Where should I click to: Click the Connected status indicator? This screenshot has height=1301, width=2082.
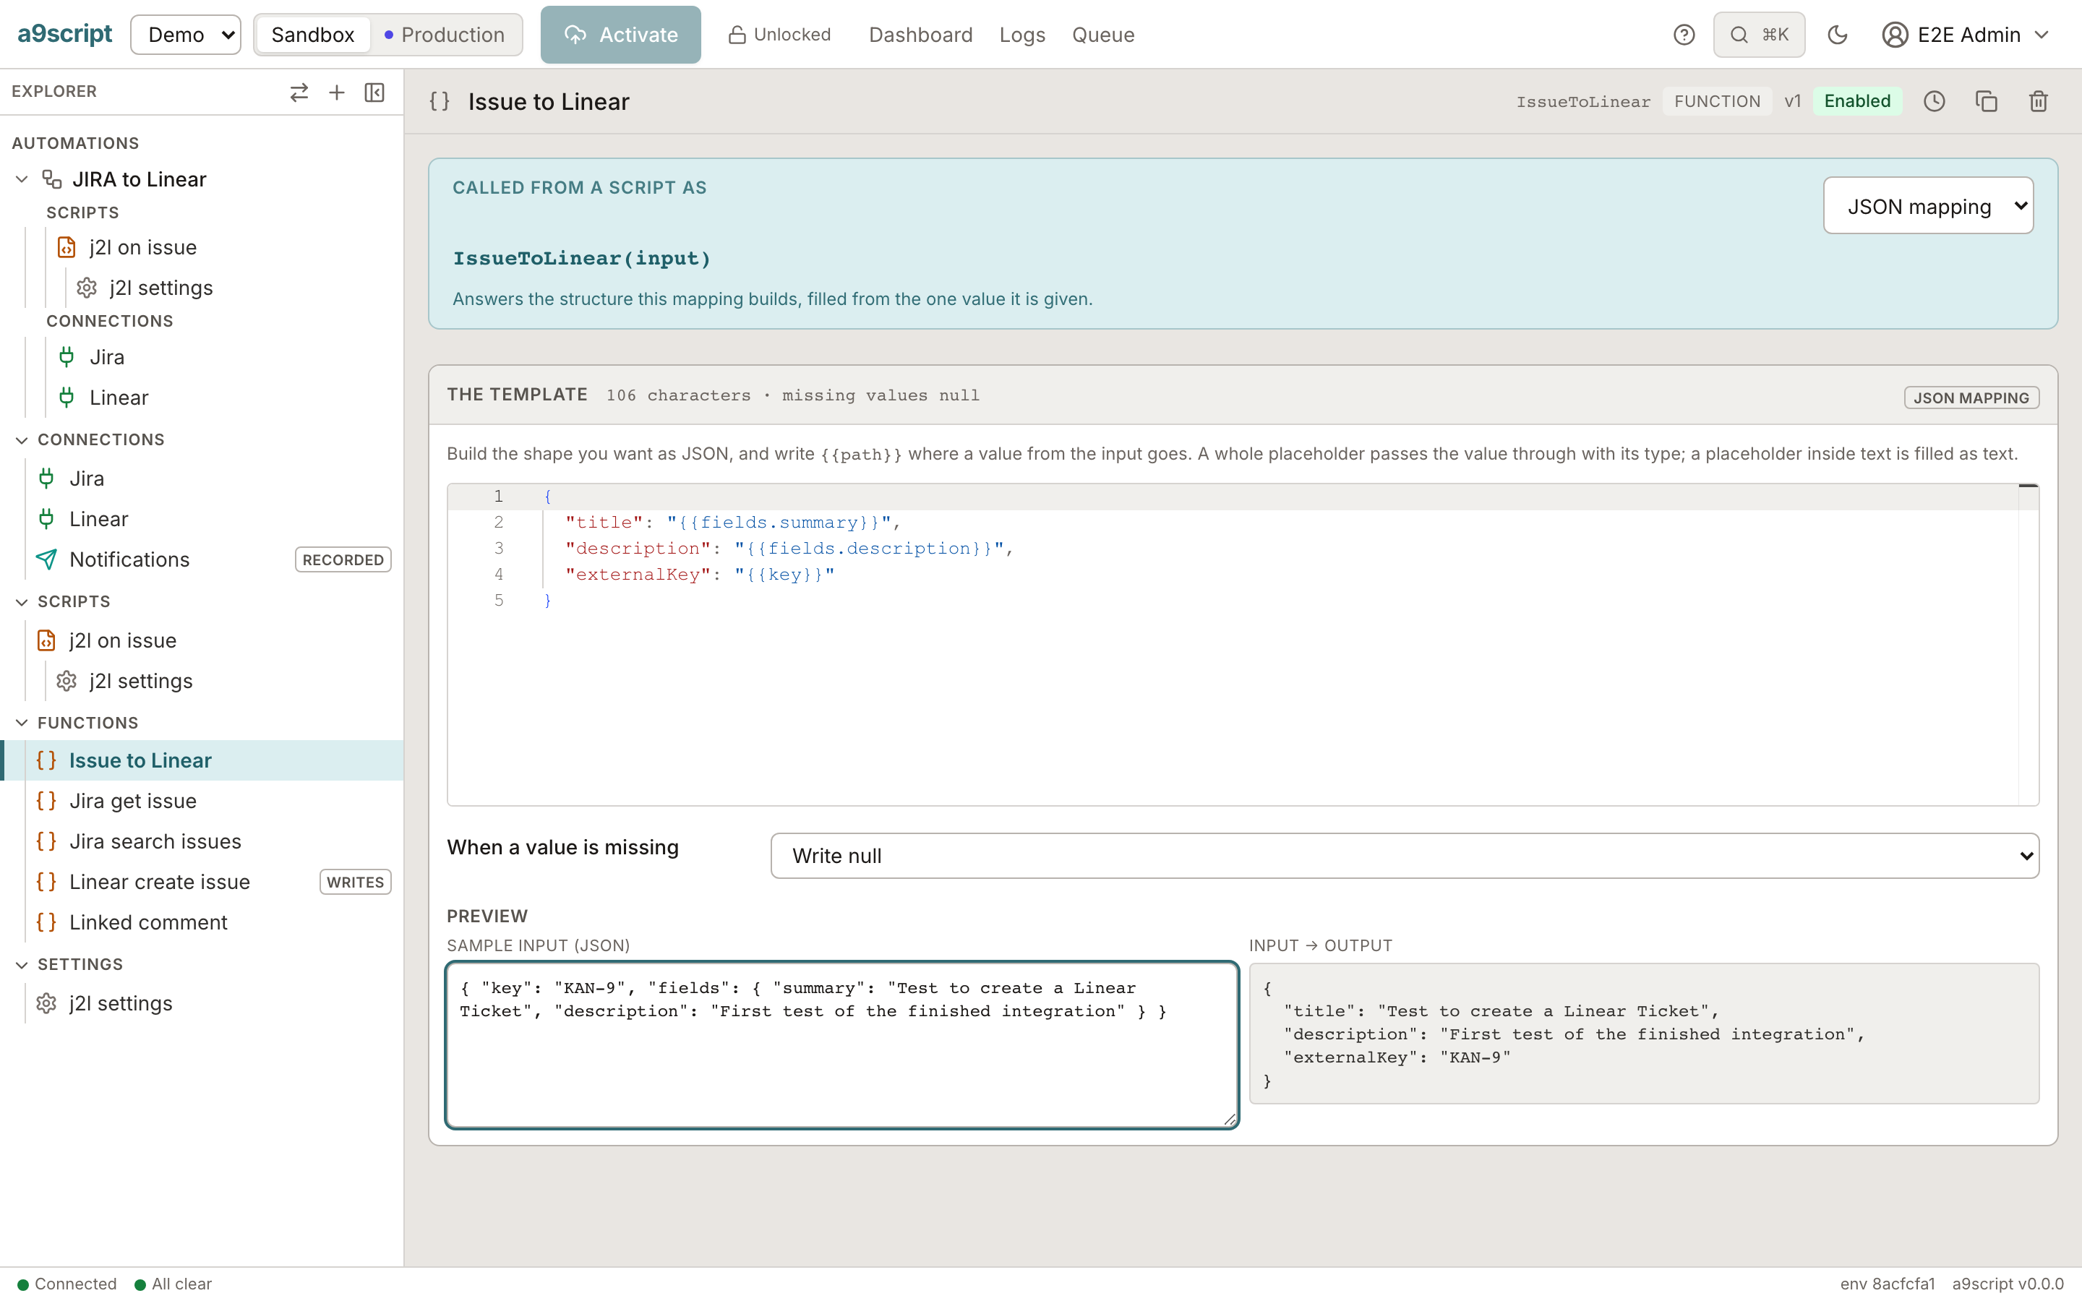tap(67, 1284)
